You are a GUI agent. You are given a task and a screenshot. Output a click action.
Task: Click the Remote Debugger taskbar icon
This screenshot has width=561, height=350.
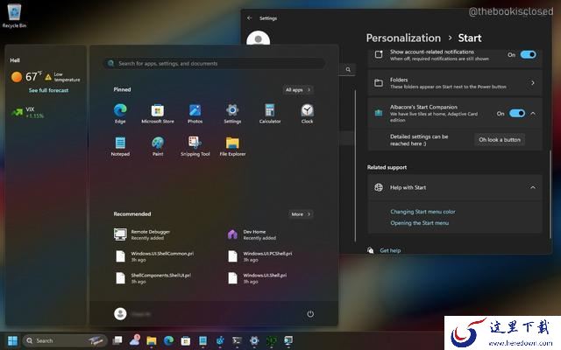(288, 340)
